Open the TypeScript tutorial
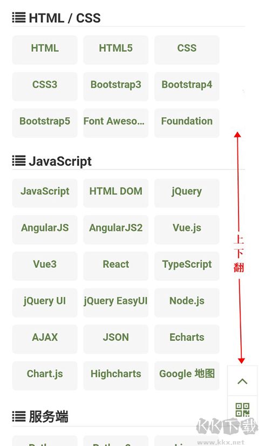 (187, 266)
